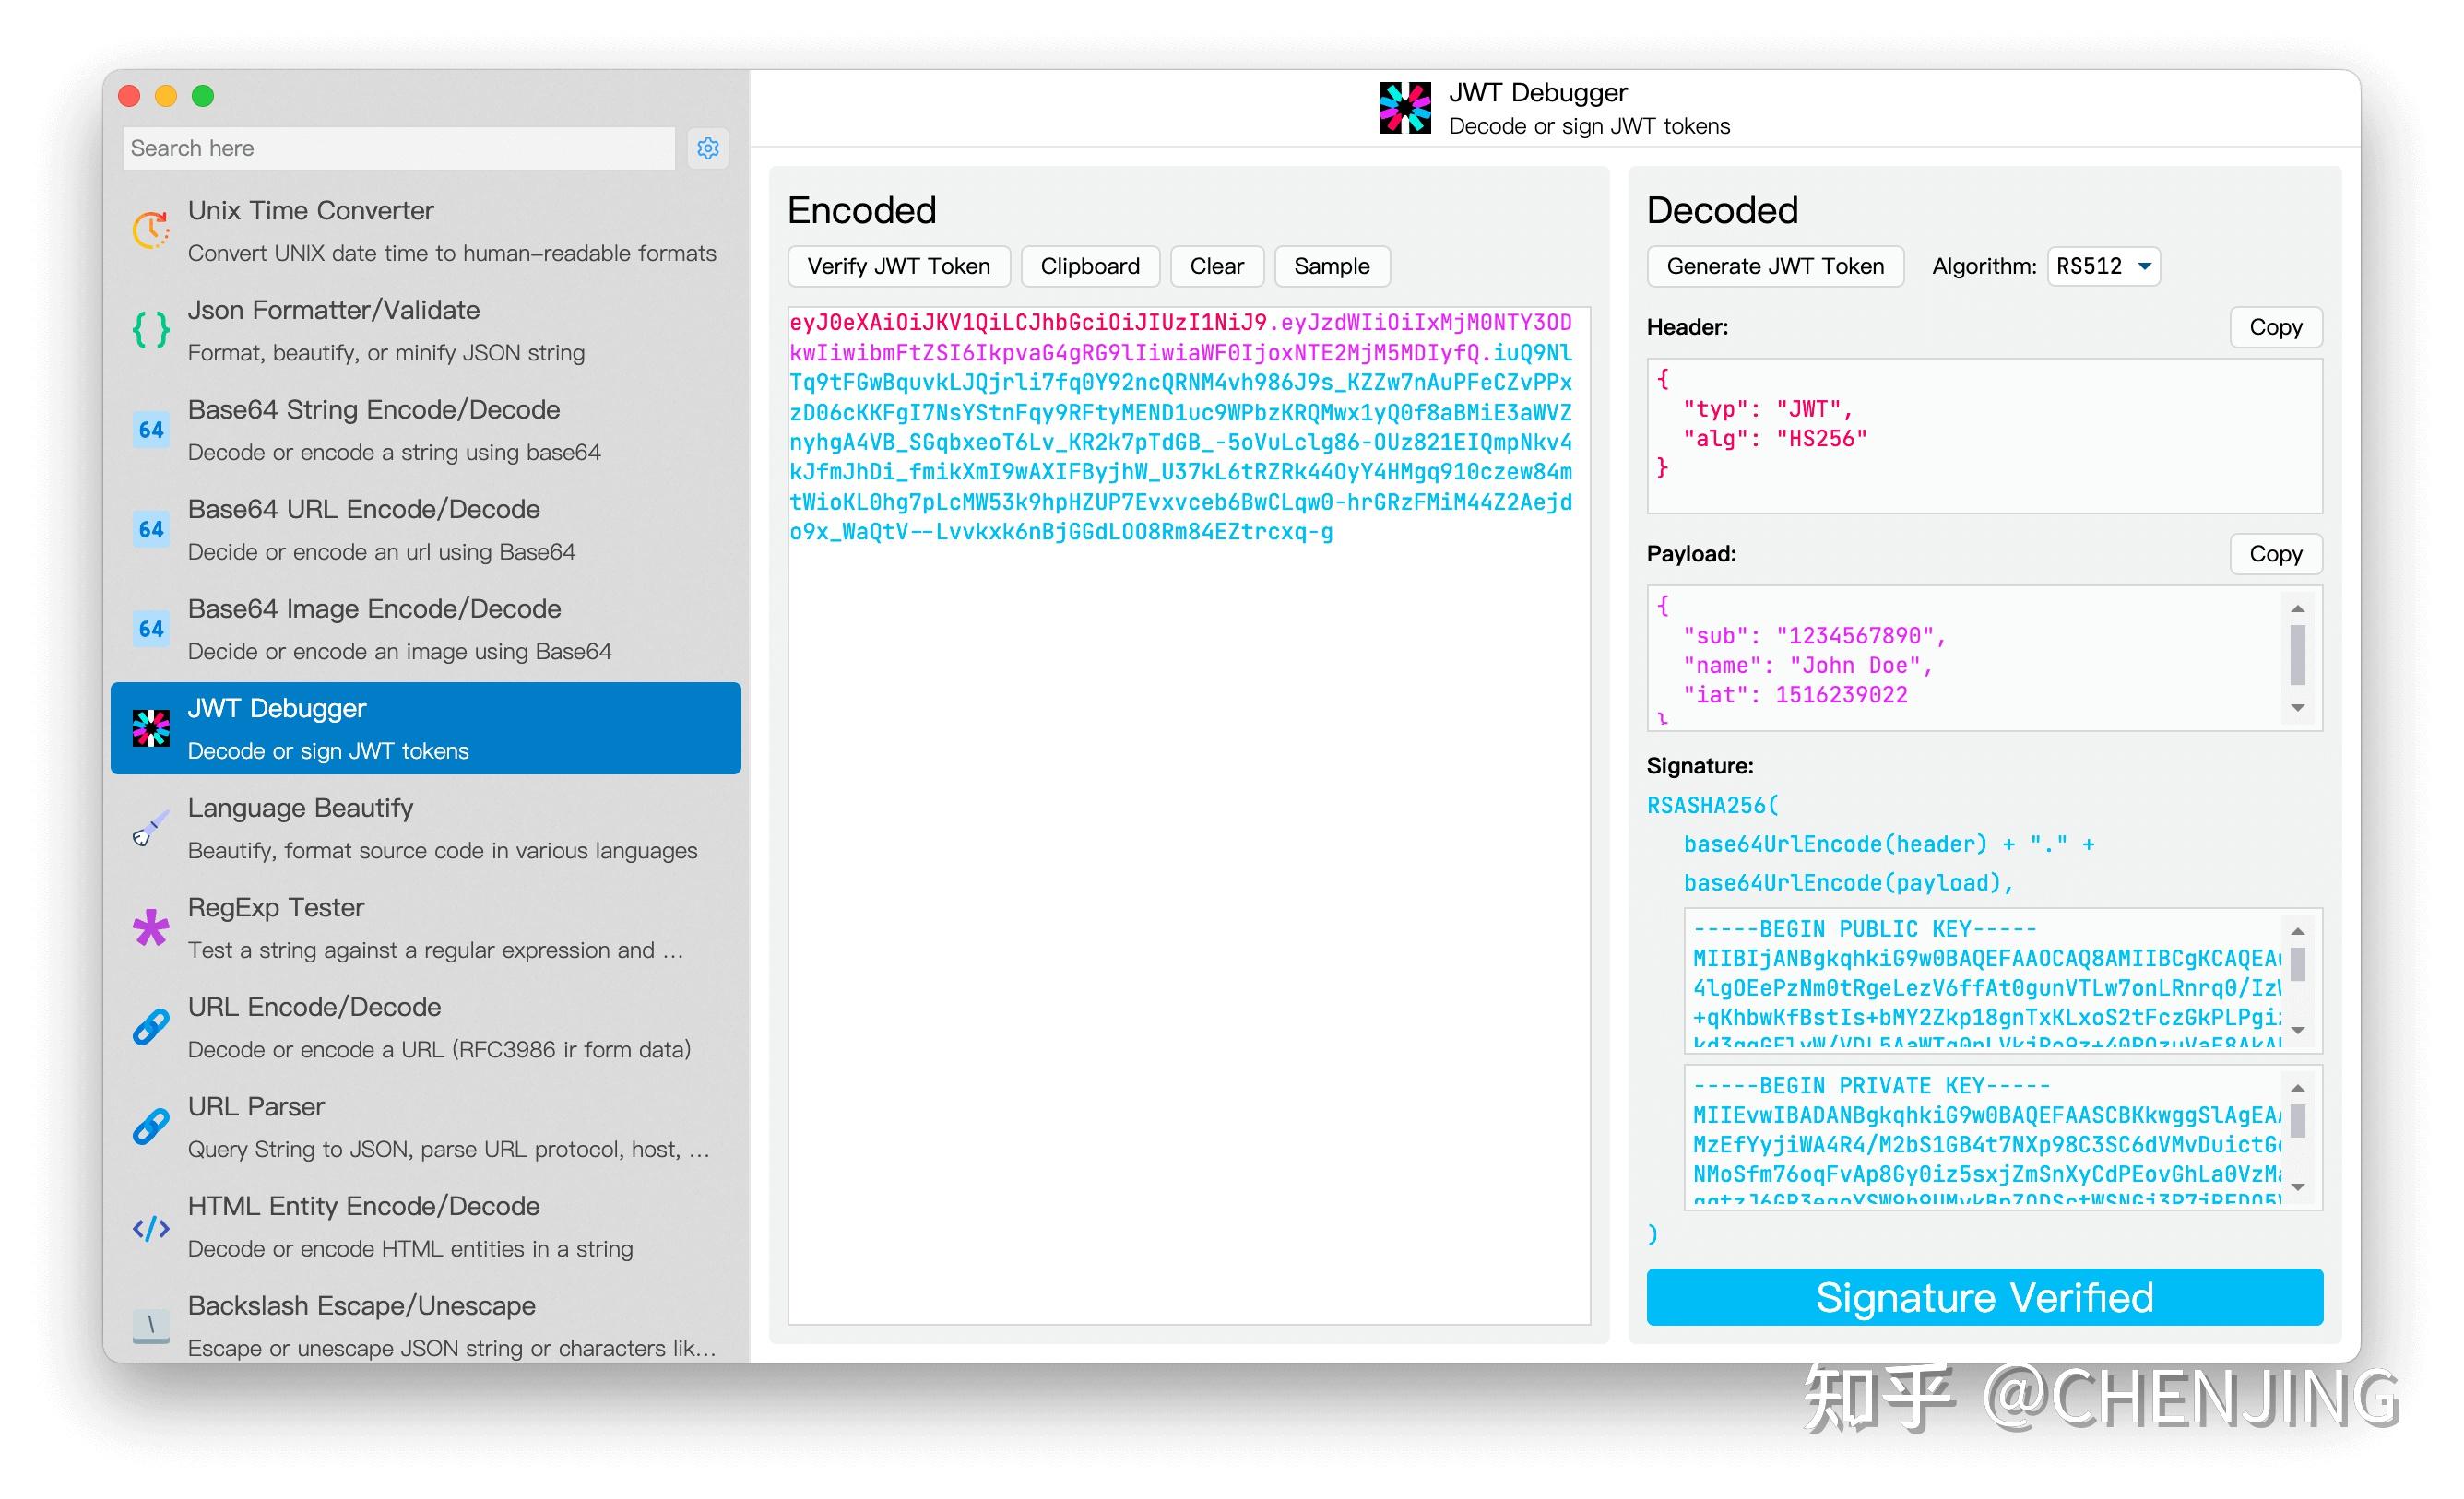The width and height of the screenshot is (2464, 1499).
Task: Click the "alg": "HS256" header line
Action: click(1775, 438)
